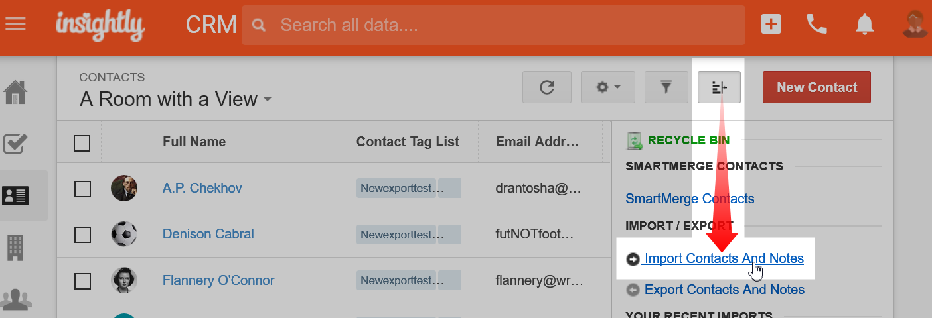The height and width of the screenshot is (318, 932).
Task: Open the gear settings dropdown
Action: (608, 87)
